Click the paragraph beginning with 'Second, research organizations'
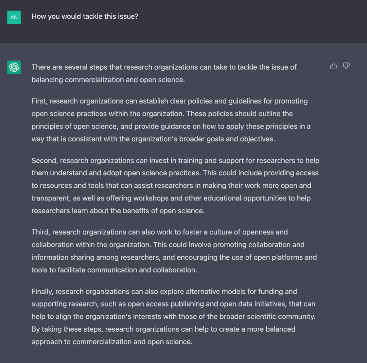Viewport: 367px width, 363px height. (175, 186)
